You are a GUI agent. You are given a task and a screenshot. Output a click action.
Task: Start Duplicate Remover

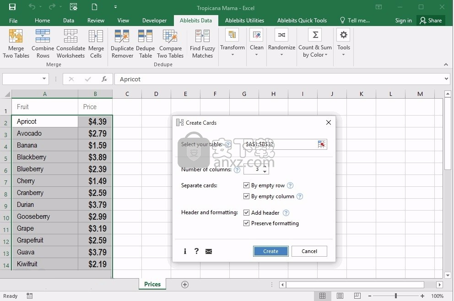(122, 43)
